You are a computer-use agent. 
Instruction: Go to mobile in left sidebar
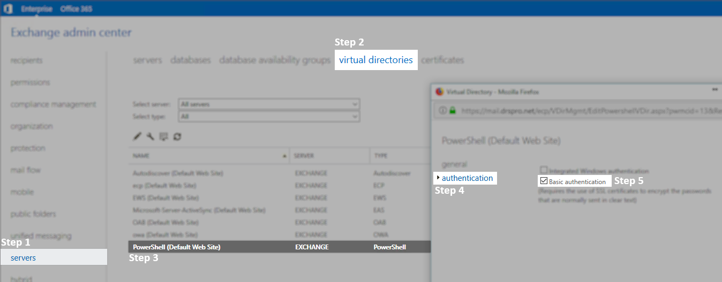(22, 192)
